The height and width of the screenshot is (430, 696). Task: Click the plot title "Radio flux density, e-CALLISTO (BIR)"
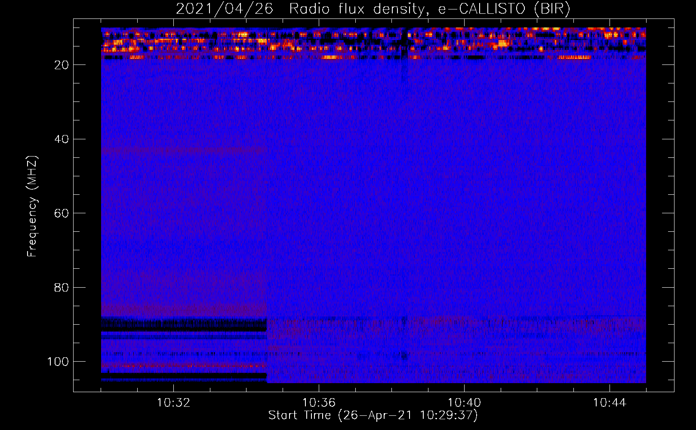[x=429, y=9]
